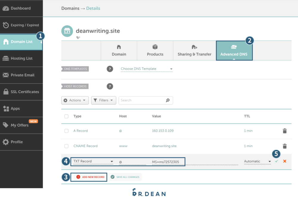Screen dimensions: 298x201
Task: Open Domain List in the sidebar
Action: [x=21, y=42]
